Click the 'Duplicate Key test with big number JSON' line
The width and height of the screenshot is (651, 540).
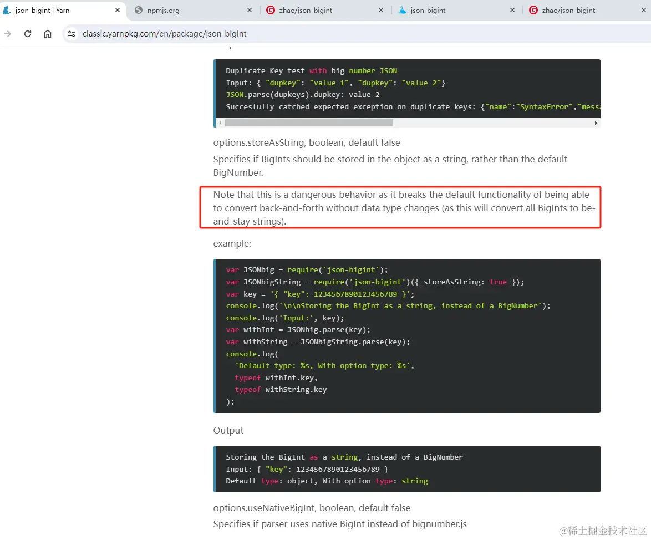point(312,70)
